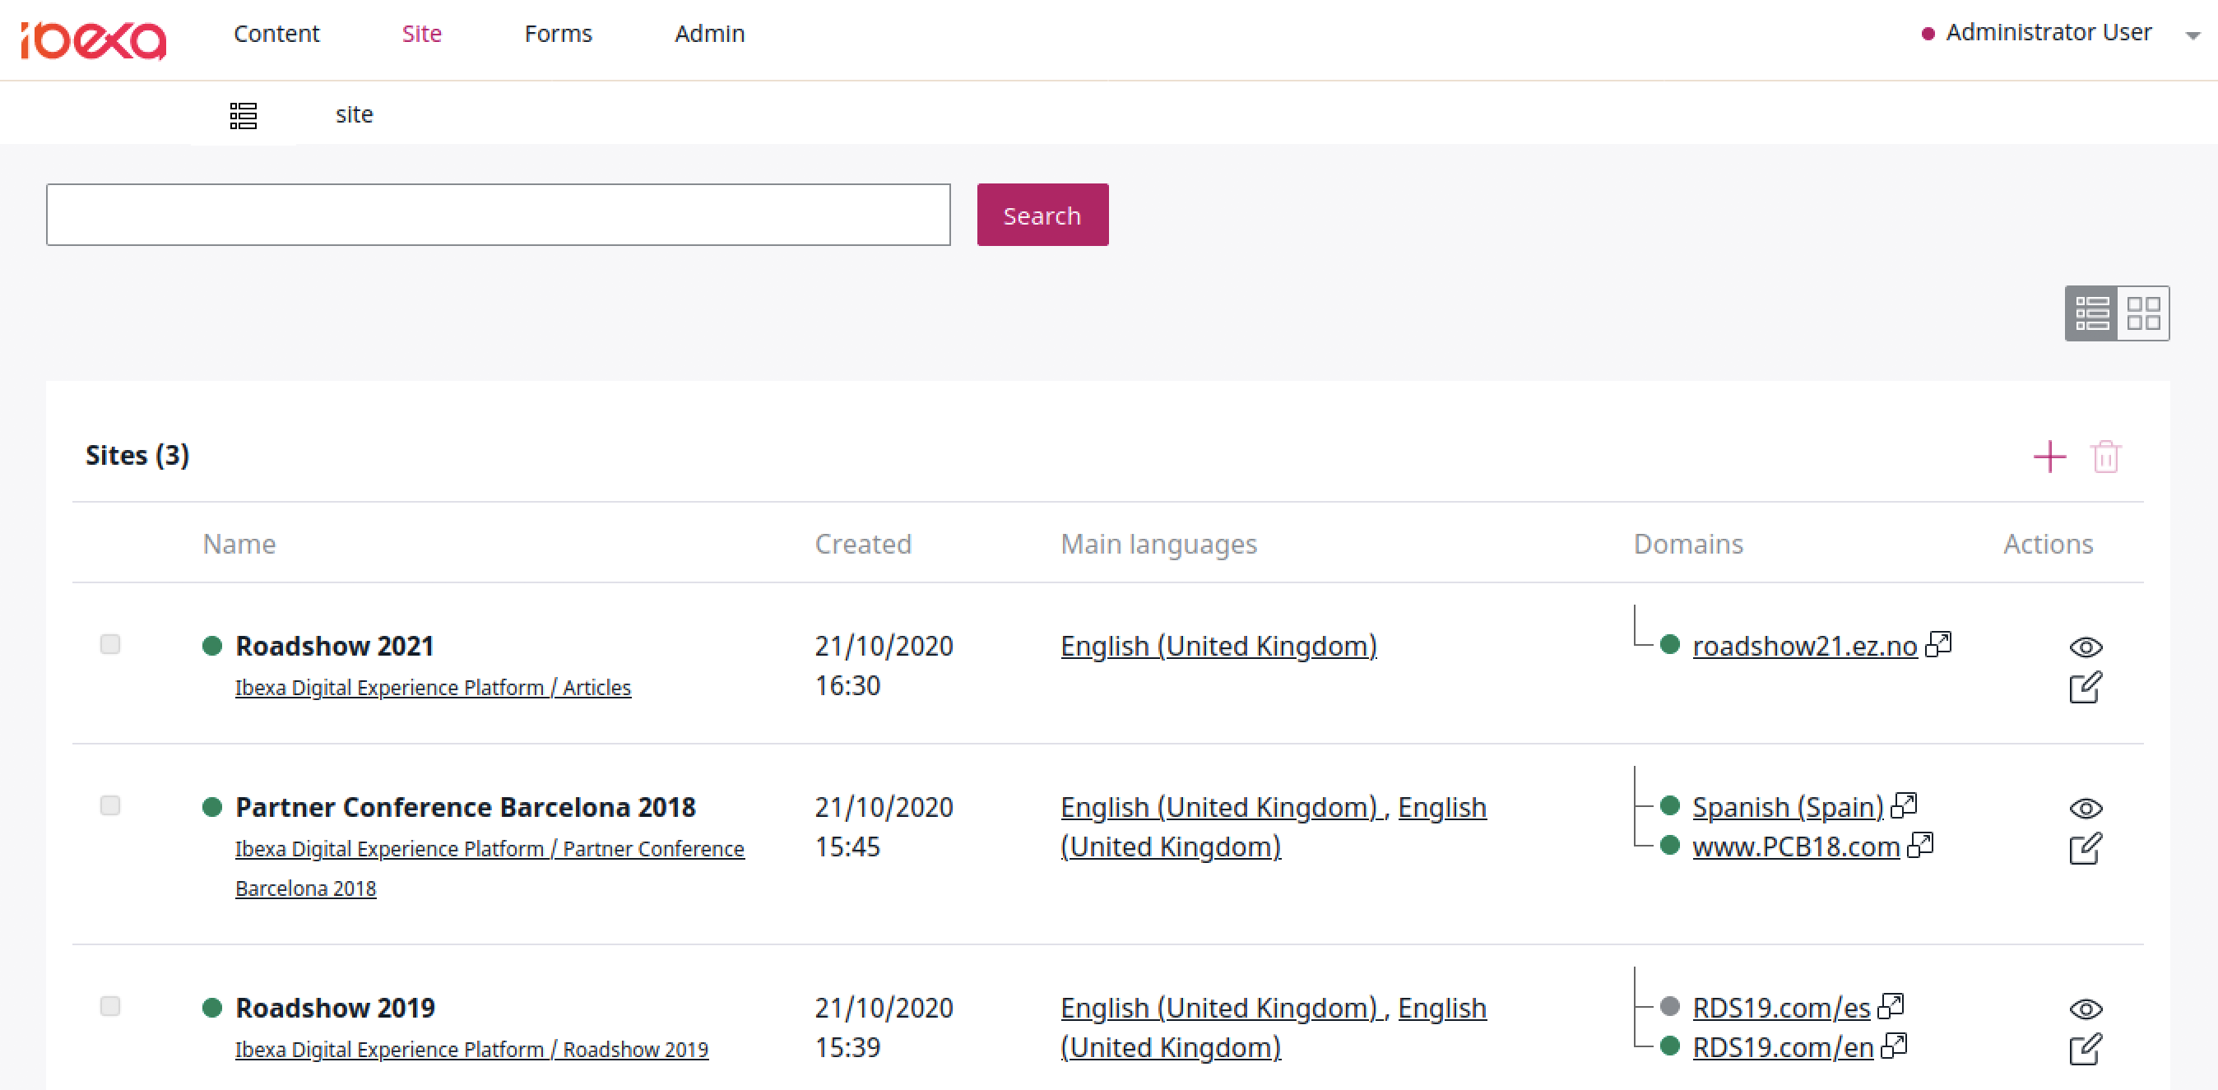This screenshot has width=2218, height=1090.
Task: Click the Created column header
Action: (863, 544)
